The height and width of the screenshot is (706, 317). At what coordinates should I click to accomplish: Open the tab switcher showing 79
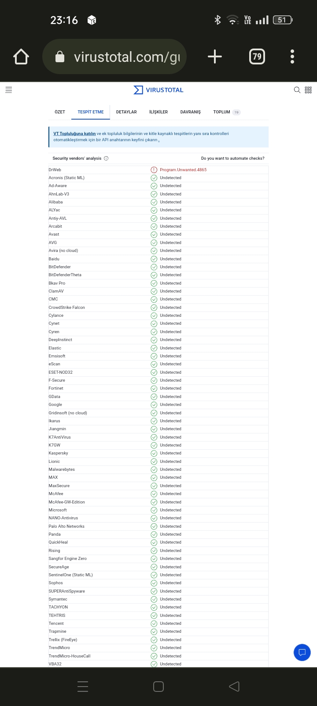point(257,56)
